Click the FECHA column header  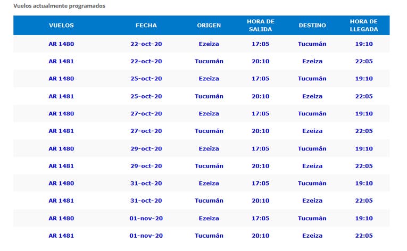point(146,26)
